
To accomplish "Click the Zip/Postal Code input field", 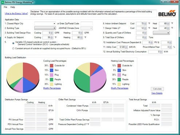I will tap(87, 23).
